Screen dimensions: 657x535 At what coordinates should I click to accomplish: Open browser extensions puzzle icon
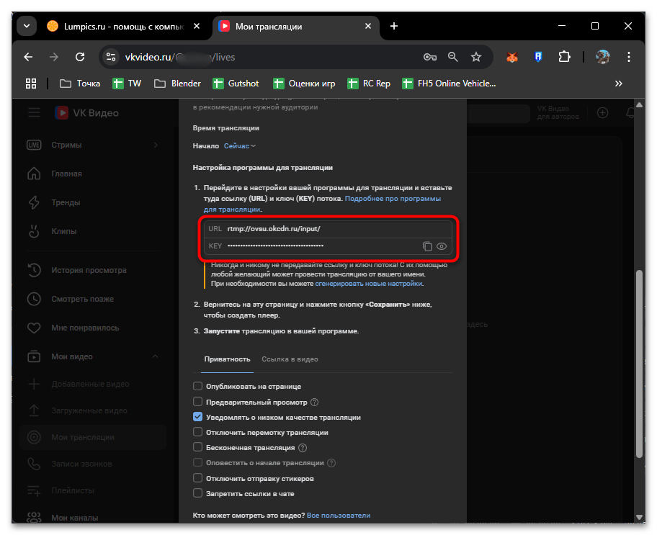click(x=564, y=57)
